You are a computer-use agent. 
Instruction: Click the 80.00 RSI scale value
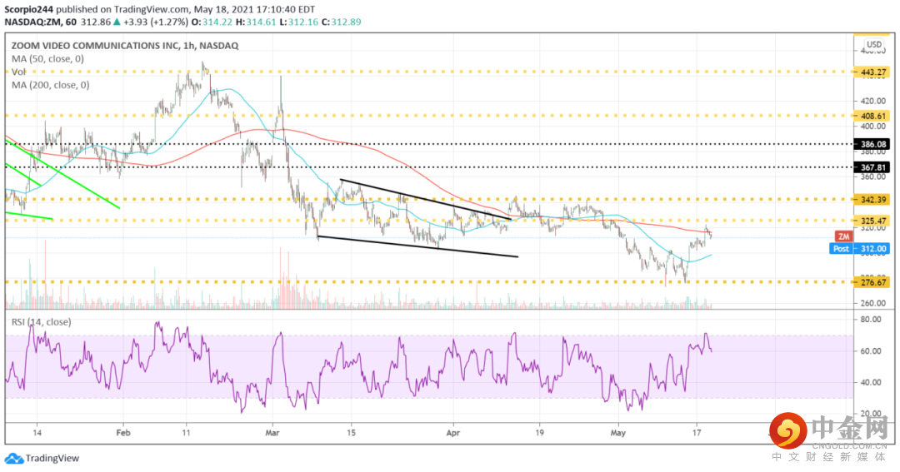tap(871, 320)
